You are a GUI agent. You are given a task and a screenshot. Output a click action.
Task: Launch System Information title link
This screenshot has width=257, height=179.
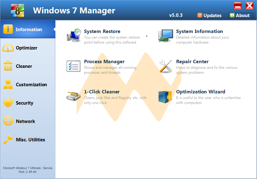pos(199,31)
